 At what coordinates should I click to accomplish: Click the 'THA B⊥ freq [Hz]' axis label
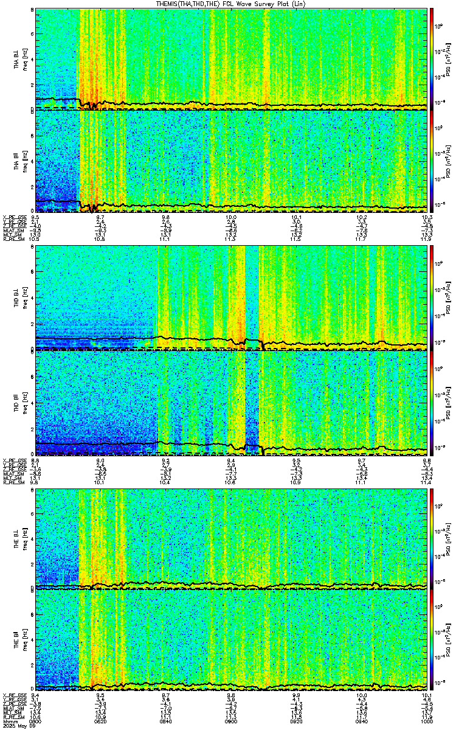[19, 59]
